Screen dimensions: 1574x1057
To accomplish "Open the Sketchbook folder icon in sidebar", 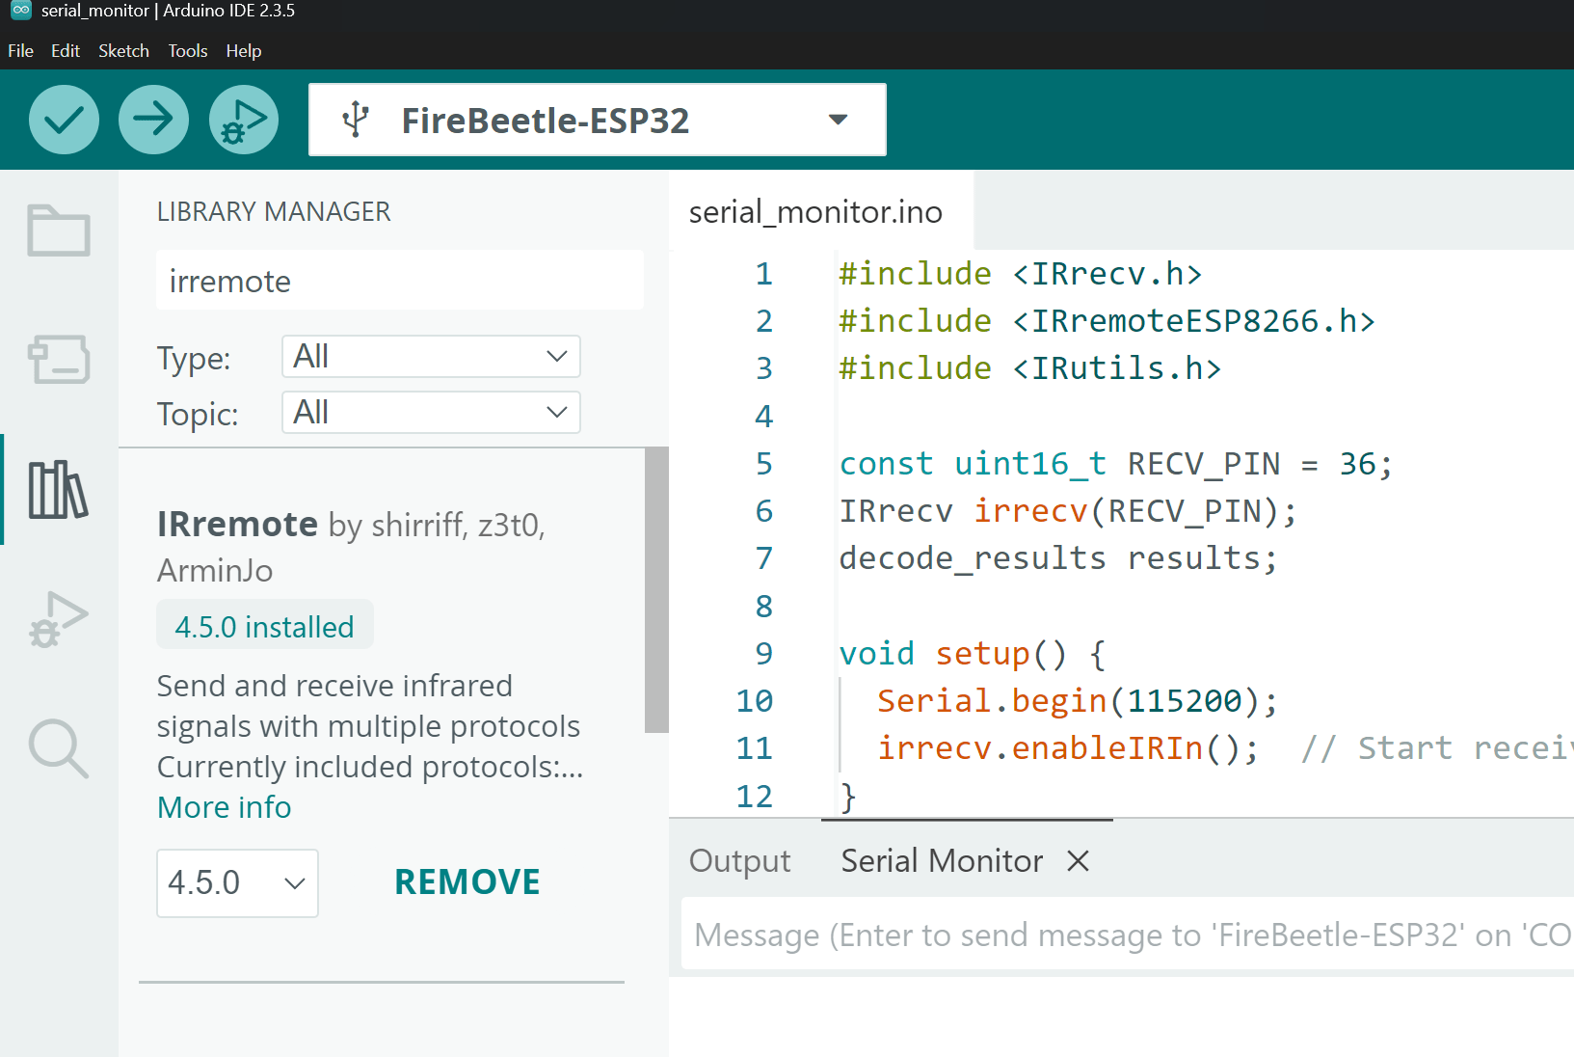I will click(x=59, y=230).
